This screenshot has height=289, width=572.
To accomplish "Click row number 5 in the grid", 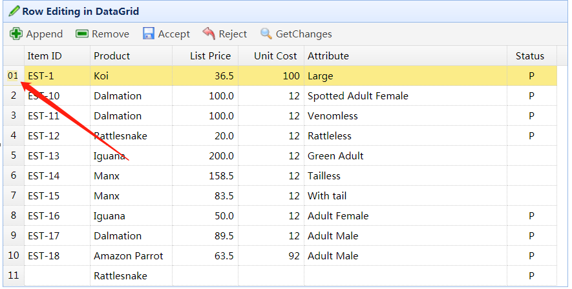I will (14, 156).
